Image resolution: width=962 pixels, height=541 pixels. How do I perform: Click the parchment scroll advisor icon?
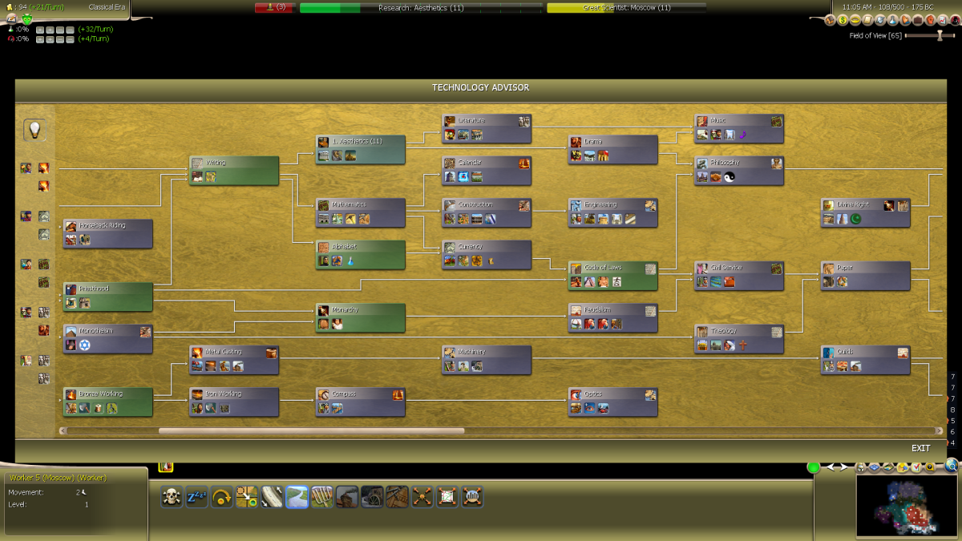coord(867,20)
